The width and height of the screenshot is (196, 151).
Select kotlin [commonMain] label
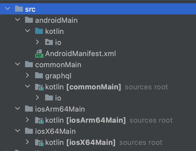tap(83, 87)
